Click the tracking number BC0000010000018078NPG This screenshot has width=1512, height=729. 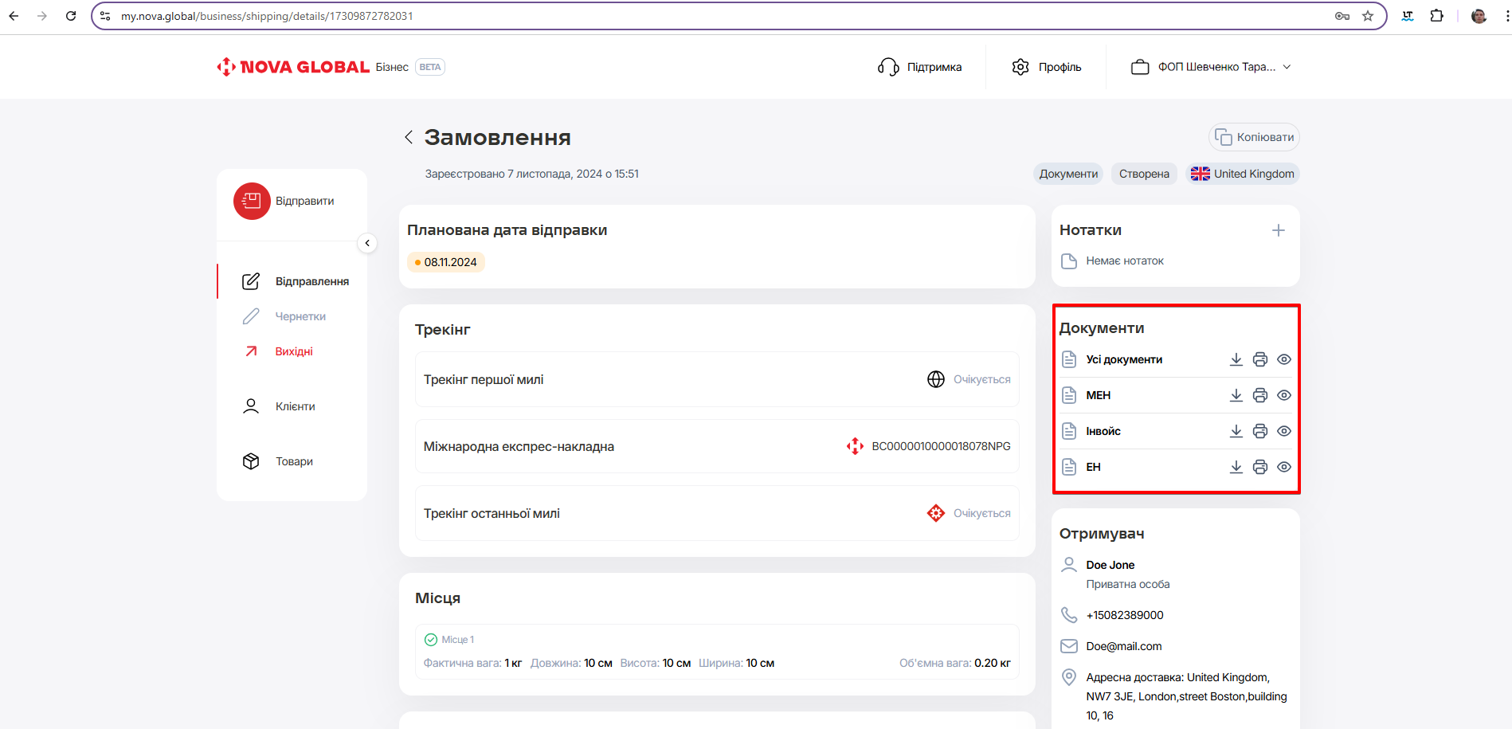940,446
